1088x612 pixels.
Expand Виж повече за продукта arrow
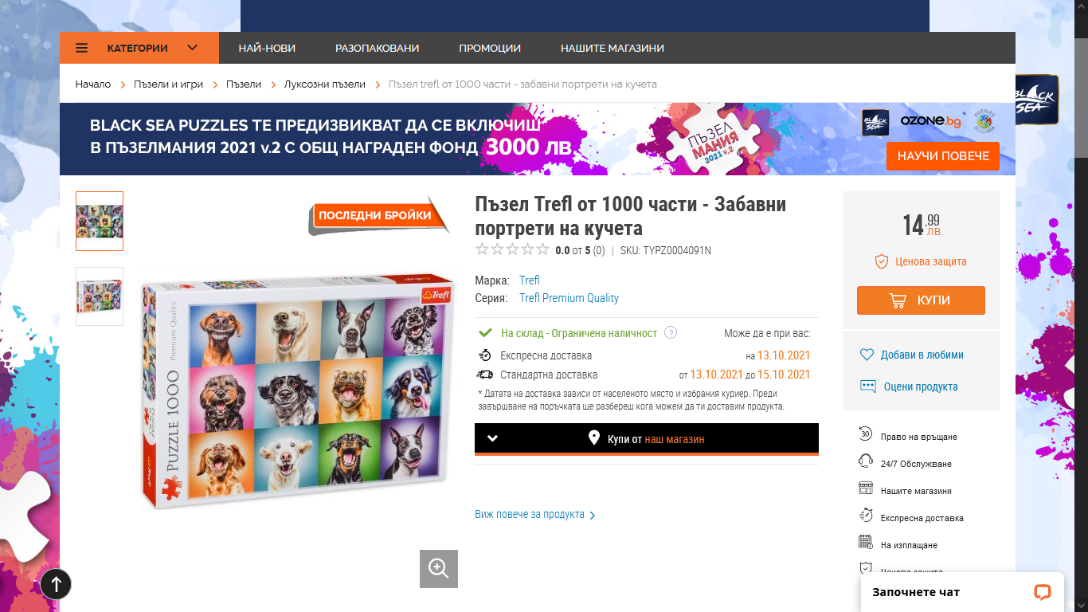point(592,516)
